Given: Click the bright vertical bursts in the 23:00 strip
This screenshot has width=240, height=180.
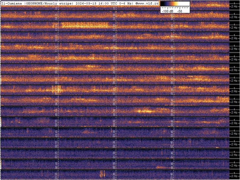Looking at the screenshot, I should point(102,174).
